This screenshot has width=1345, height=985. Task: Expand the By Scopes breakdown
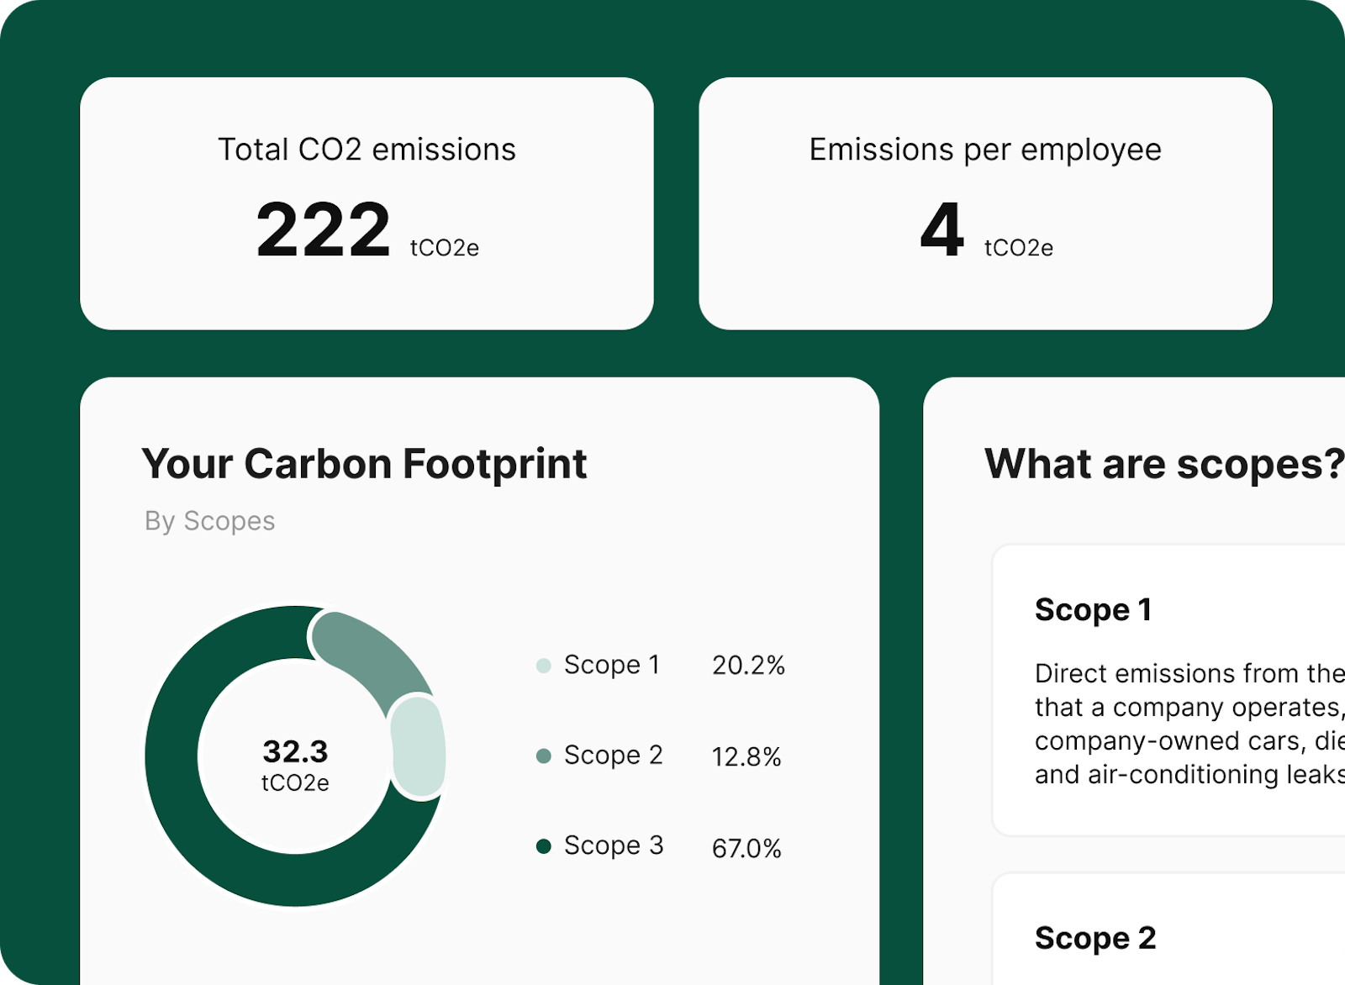click(208, 520)
